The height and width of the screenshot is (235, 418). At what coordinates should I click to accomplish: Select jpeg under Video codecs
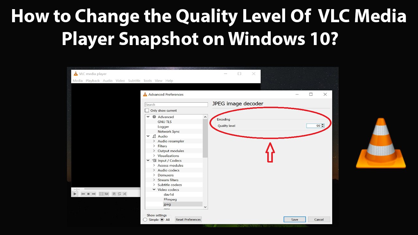pos(167,204)
